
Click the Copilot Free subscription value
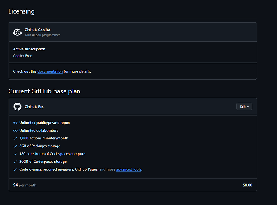tap(23, 56)
